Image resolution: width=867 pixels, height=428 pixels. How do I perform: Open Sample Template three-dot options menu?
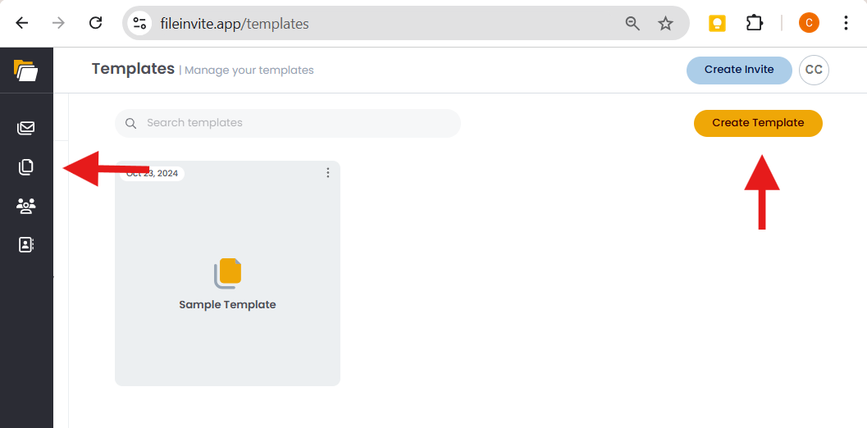328,173
